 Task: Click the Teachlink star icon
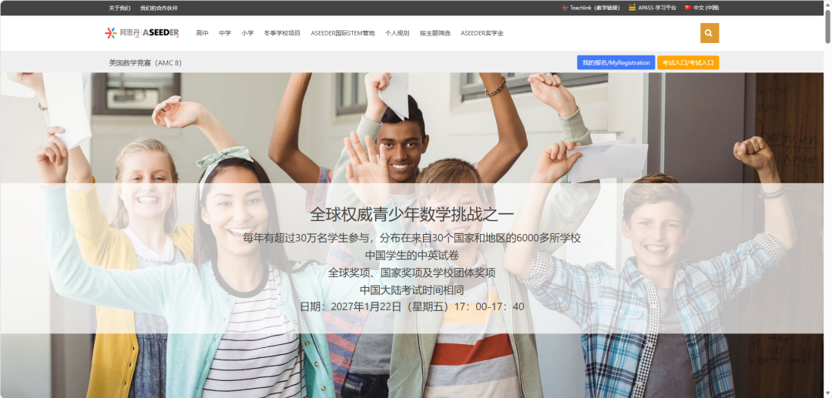pyautogui.click(x=565, y=8)
